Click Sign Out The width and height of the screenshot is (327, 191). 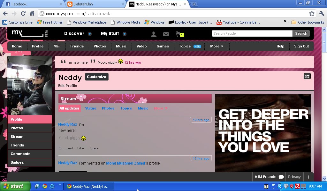coord(301,46)
